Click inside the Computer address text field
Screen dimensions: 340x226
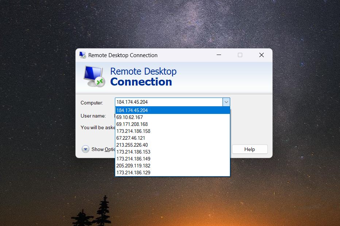[168, 102]
